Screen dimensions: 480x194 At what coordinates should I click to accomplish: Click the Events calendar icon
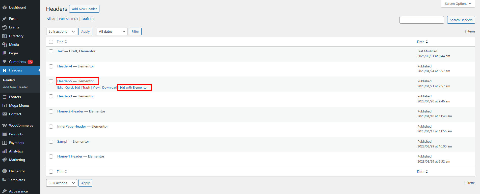coord(5,27)
